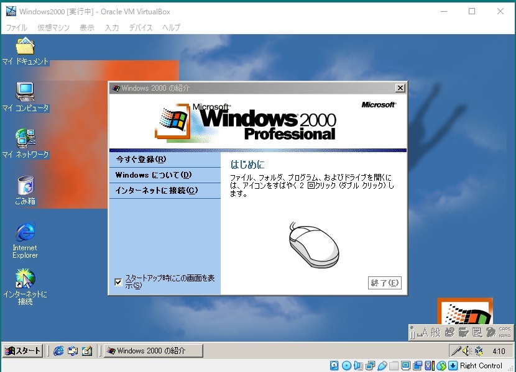Click the VirtualBox shared folders status icon
The width and height of the screenshot is (516, 372).
394,365
